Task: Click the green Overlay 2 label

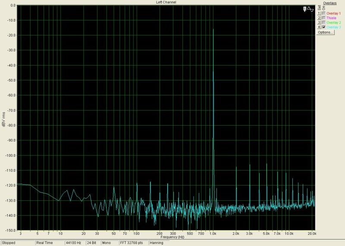Action: click(x=334, y=23)
